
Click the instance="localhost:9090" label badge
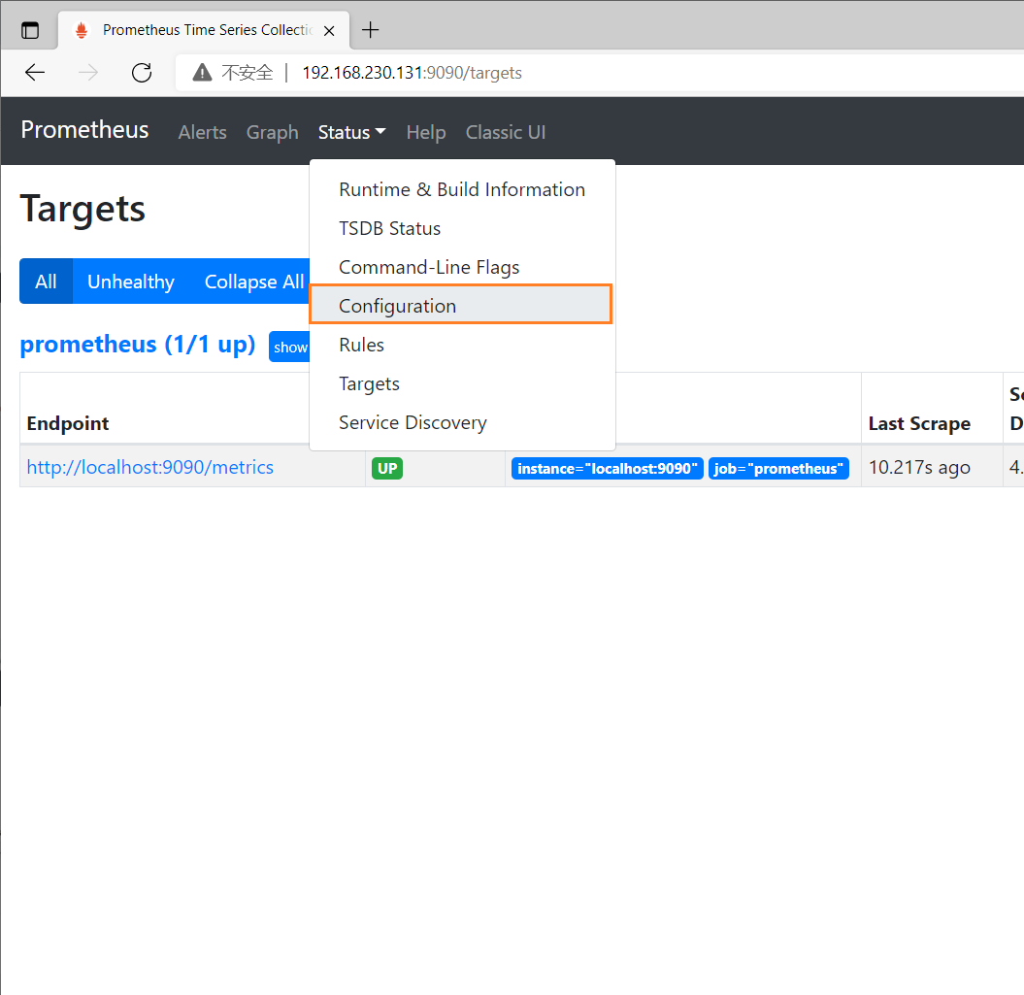coord(608,469)
